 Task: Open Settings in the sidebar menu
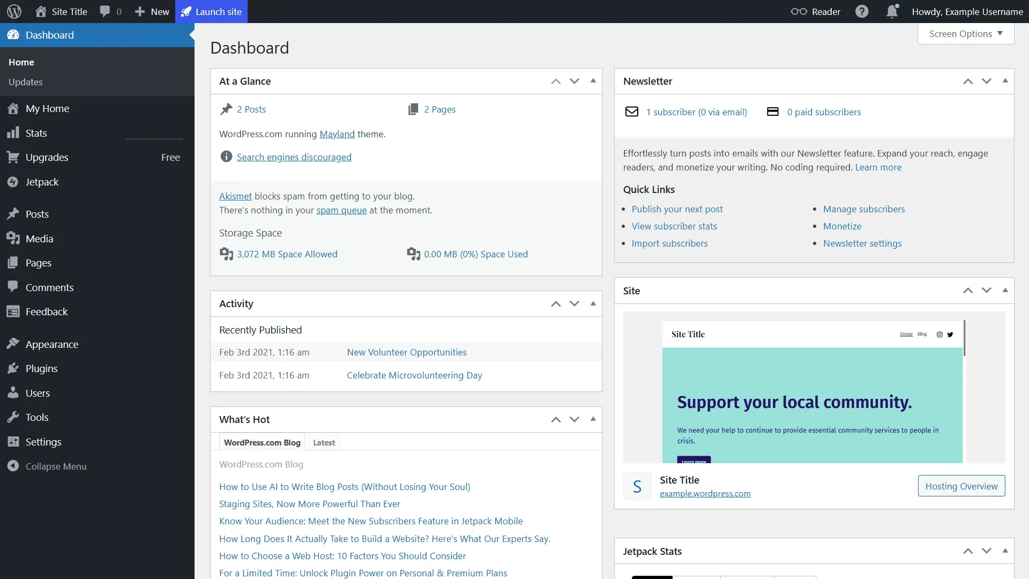[x=43, y=441]
